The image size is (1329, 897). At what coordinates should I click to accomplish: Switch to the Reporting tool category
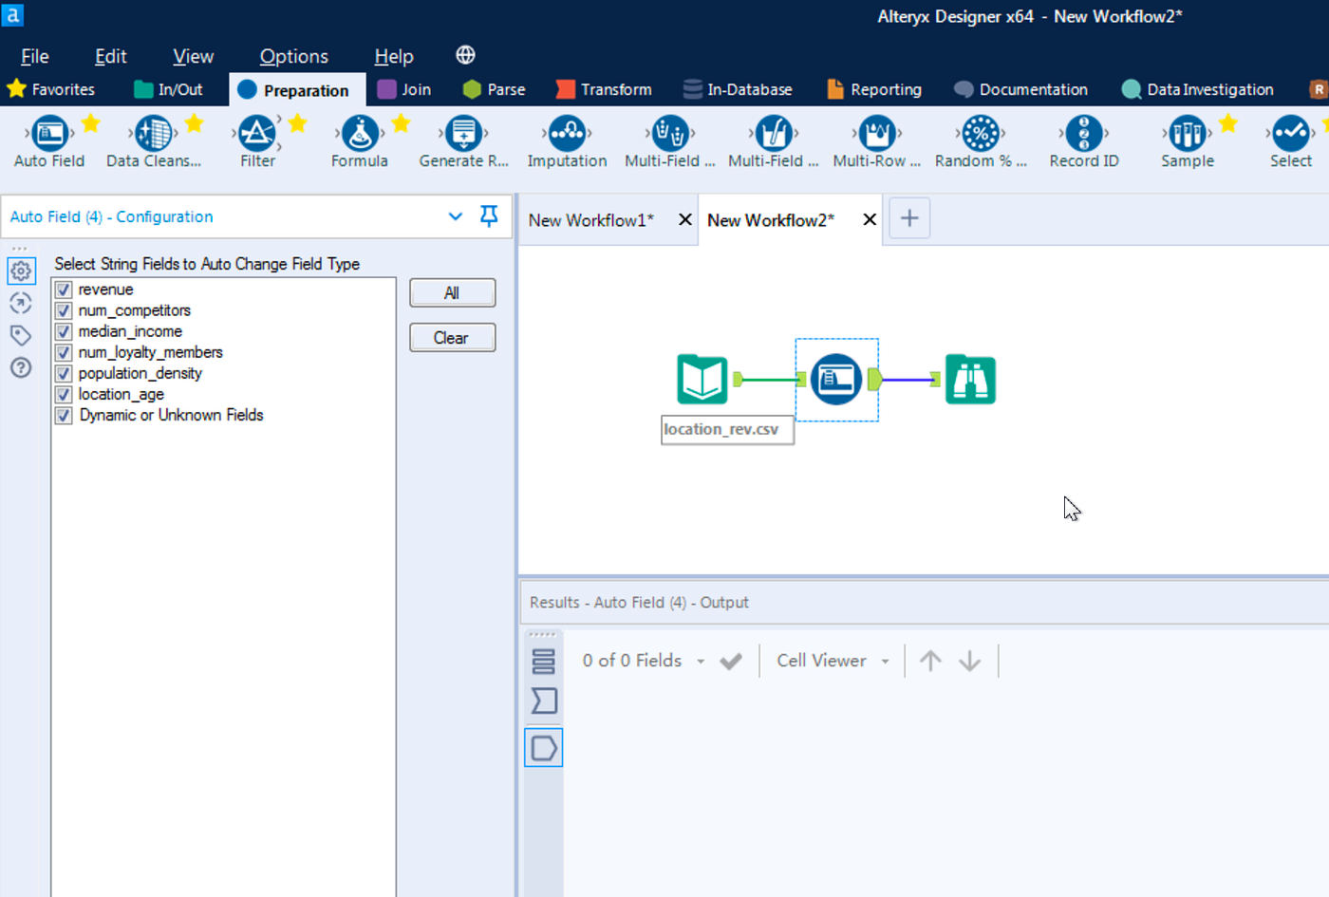coord(874,89)
